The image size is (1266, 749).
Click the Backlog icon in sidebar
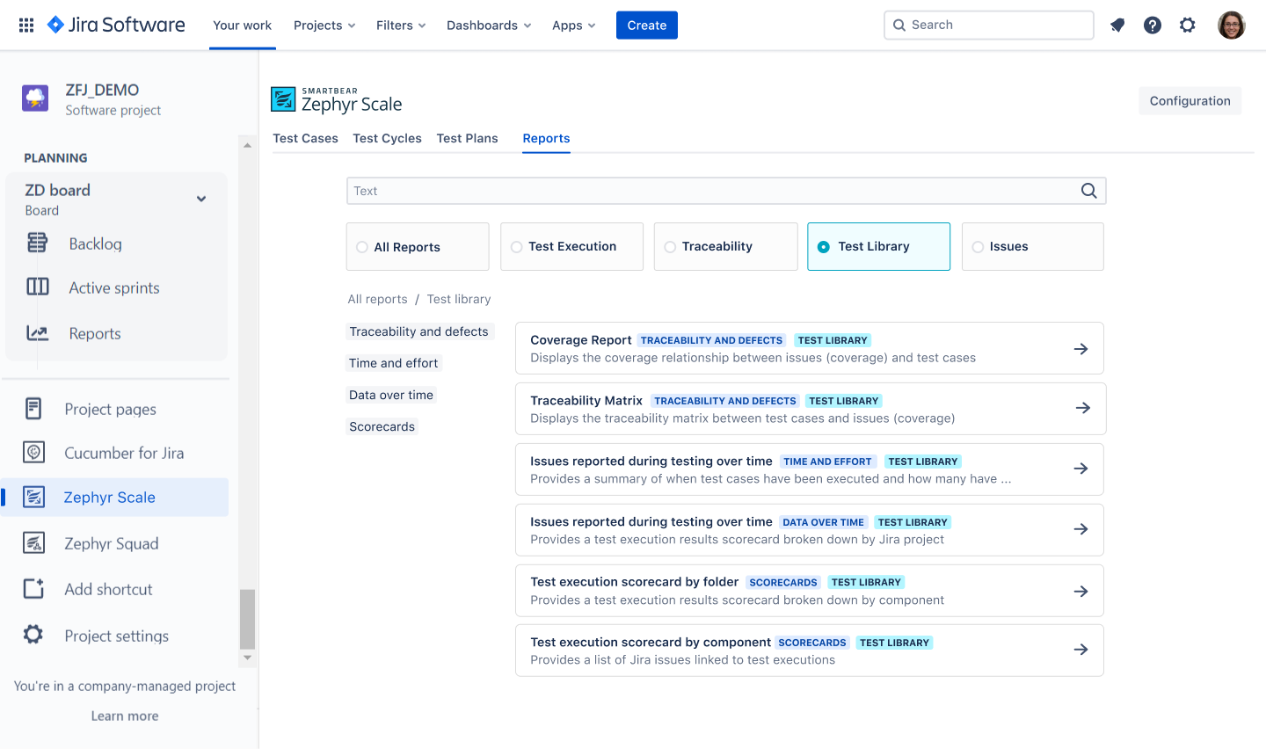pyautogui.click(x=37, y=243)
